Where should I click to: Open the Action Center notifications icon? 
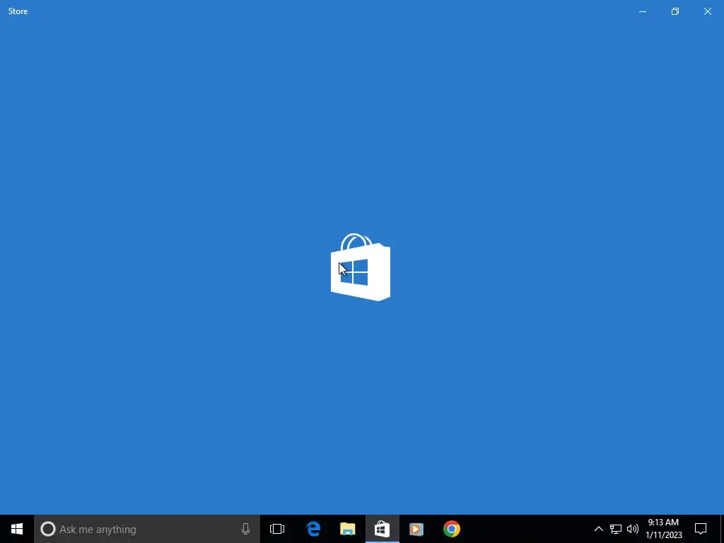(x=701, y=529)
